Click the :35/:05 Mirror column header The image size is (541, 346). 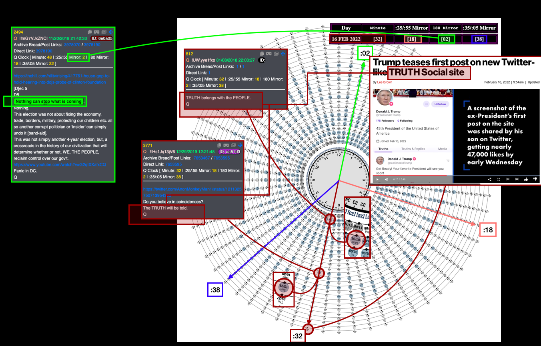click(x=479, y=28)
